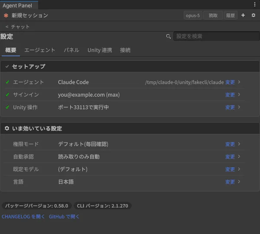The image size is (260, 234).
Task: Click 変更 link on the サインイン row
Action: tap(230, 95)
